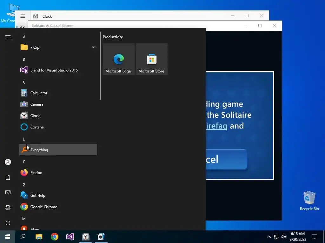
Task: Expand the 7-Zip folder chevron
Action: (93, 47)
